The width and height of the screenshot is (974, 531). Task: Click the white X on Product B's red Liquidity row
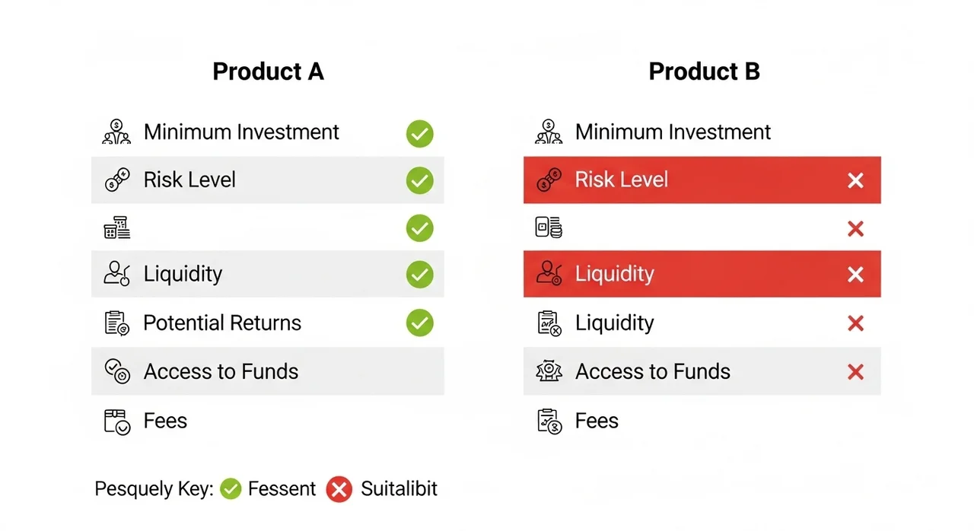pos(855,274)
